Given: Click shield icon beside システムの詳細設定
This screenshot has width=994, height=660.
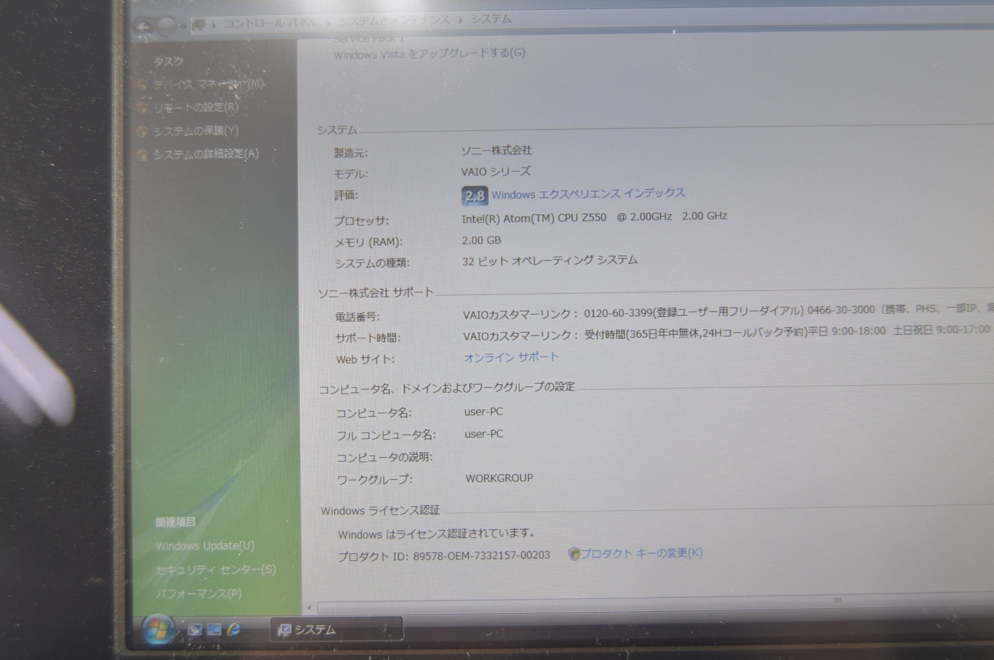Looking at the screenshot, I should pos(142,155).
